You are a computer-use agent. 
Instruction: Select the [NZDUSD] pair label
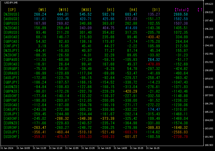click(x=11, y=14)
